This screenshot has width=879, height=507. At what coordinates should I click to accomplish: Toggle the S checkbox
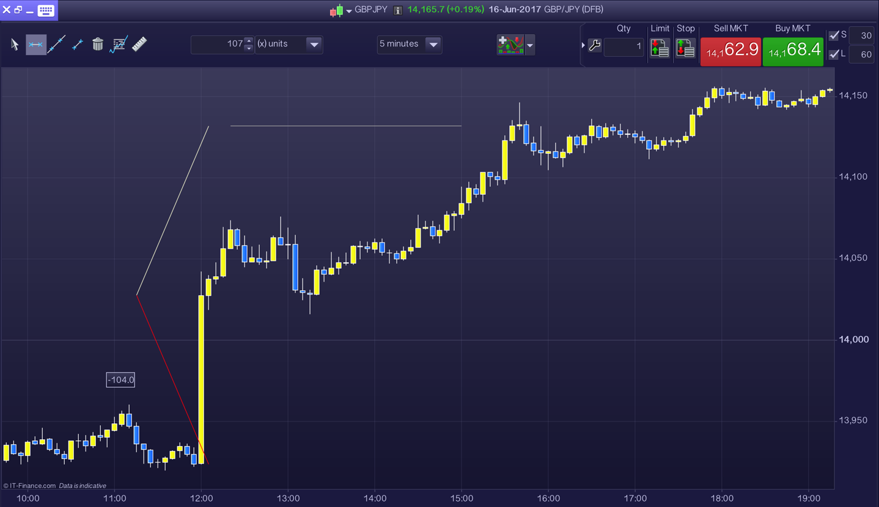tap(834, 35)
